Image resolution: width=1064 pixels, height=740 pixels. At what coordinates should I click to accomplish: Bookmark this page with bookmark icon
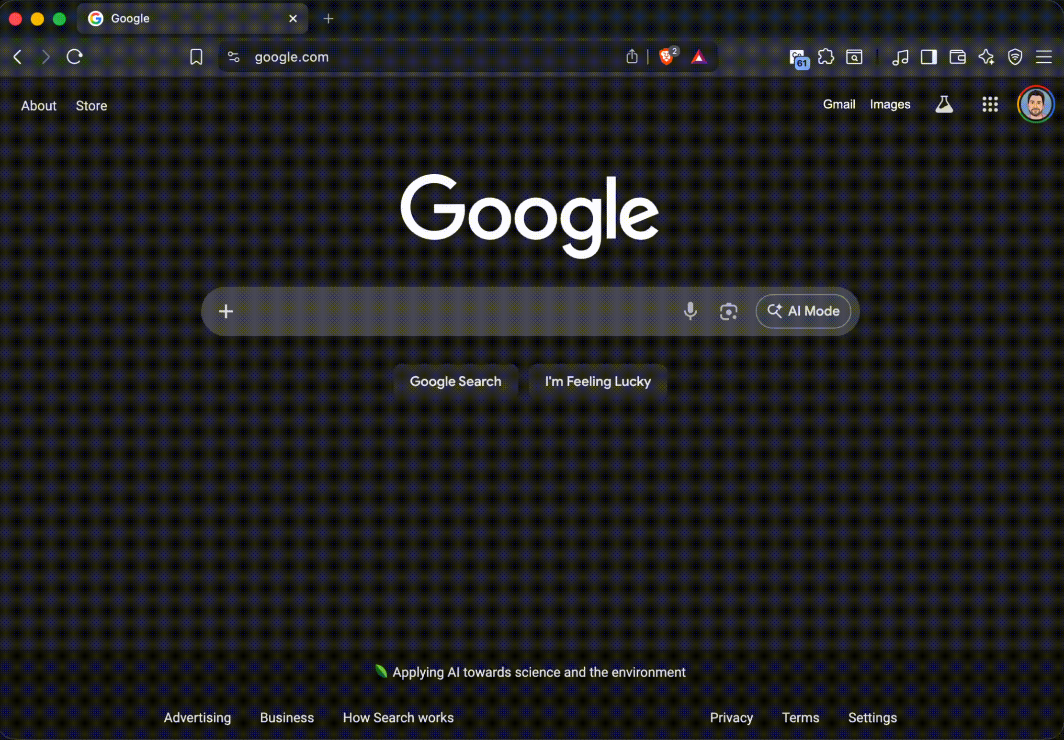(196, 57)
